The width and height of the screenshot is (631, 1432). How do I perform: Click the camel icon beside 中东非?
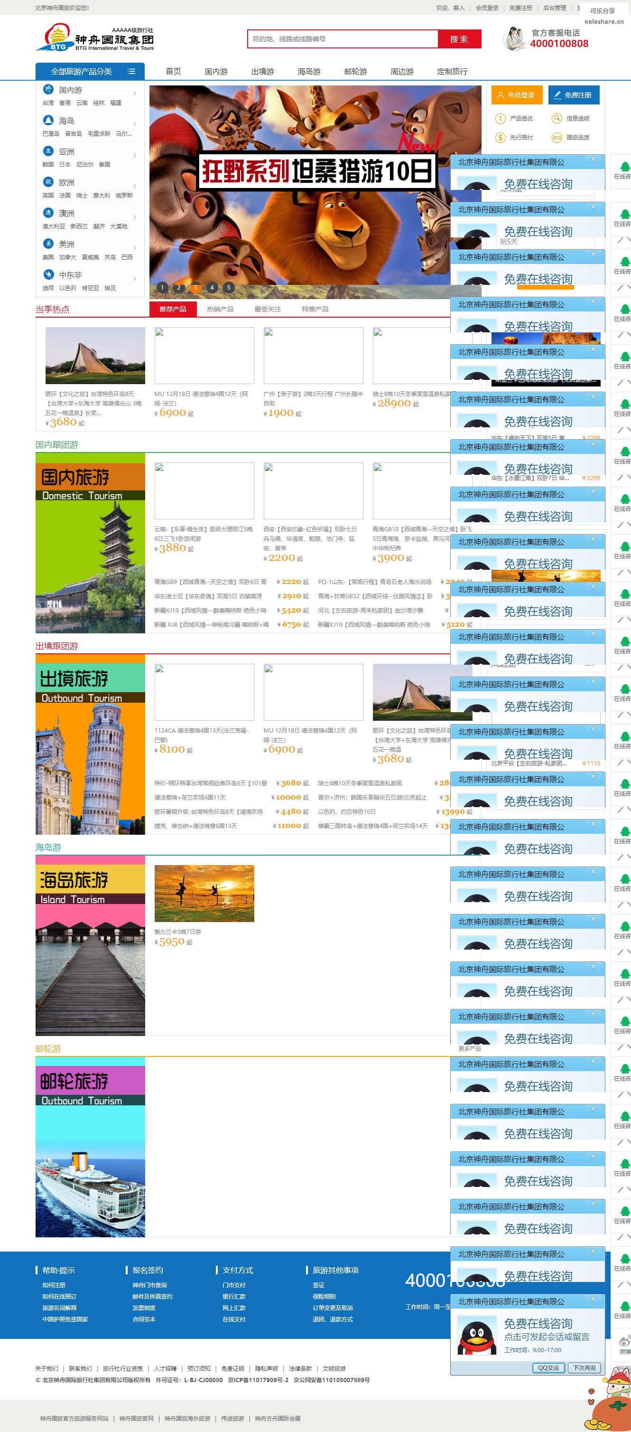(48, 274)
